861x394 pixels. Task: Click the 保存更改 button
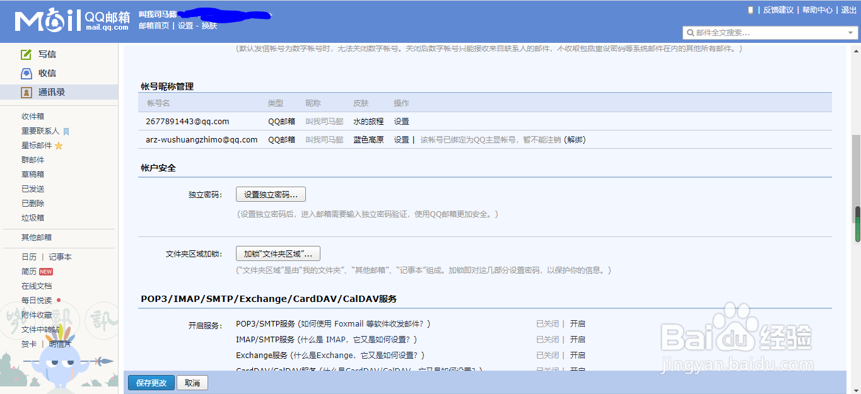(x=151, y=383)
